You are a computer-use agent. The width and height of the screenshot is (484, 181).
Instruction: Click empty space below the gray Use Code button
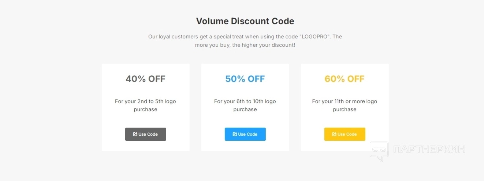point(145,146)
